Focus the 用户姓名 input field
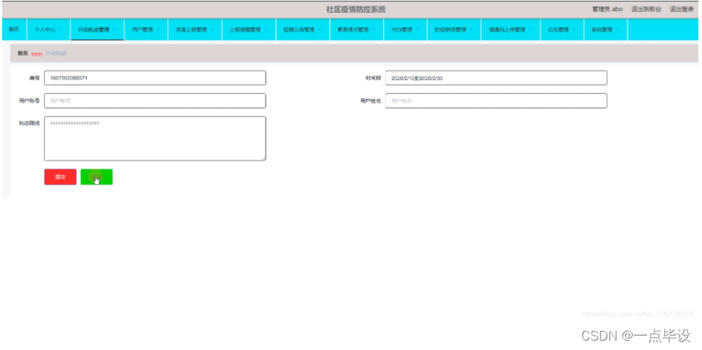 (496, 101)
